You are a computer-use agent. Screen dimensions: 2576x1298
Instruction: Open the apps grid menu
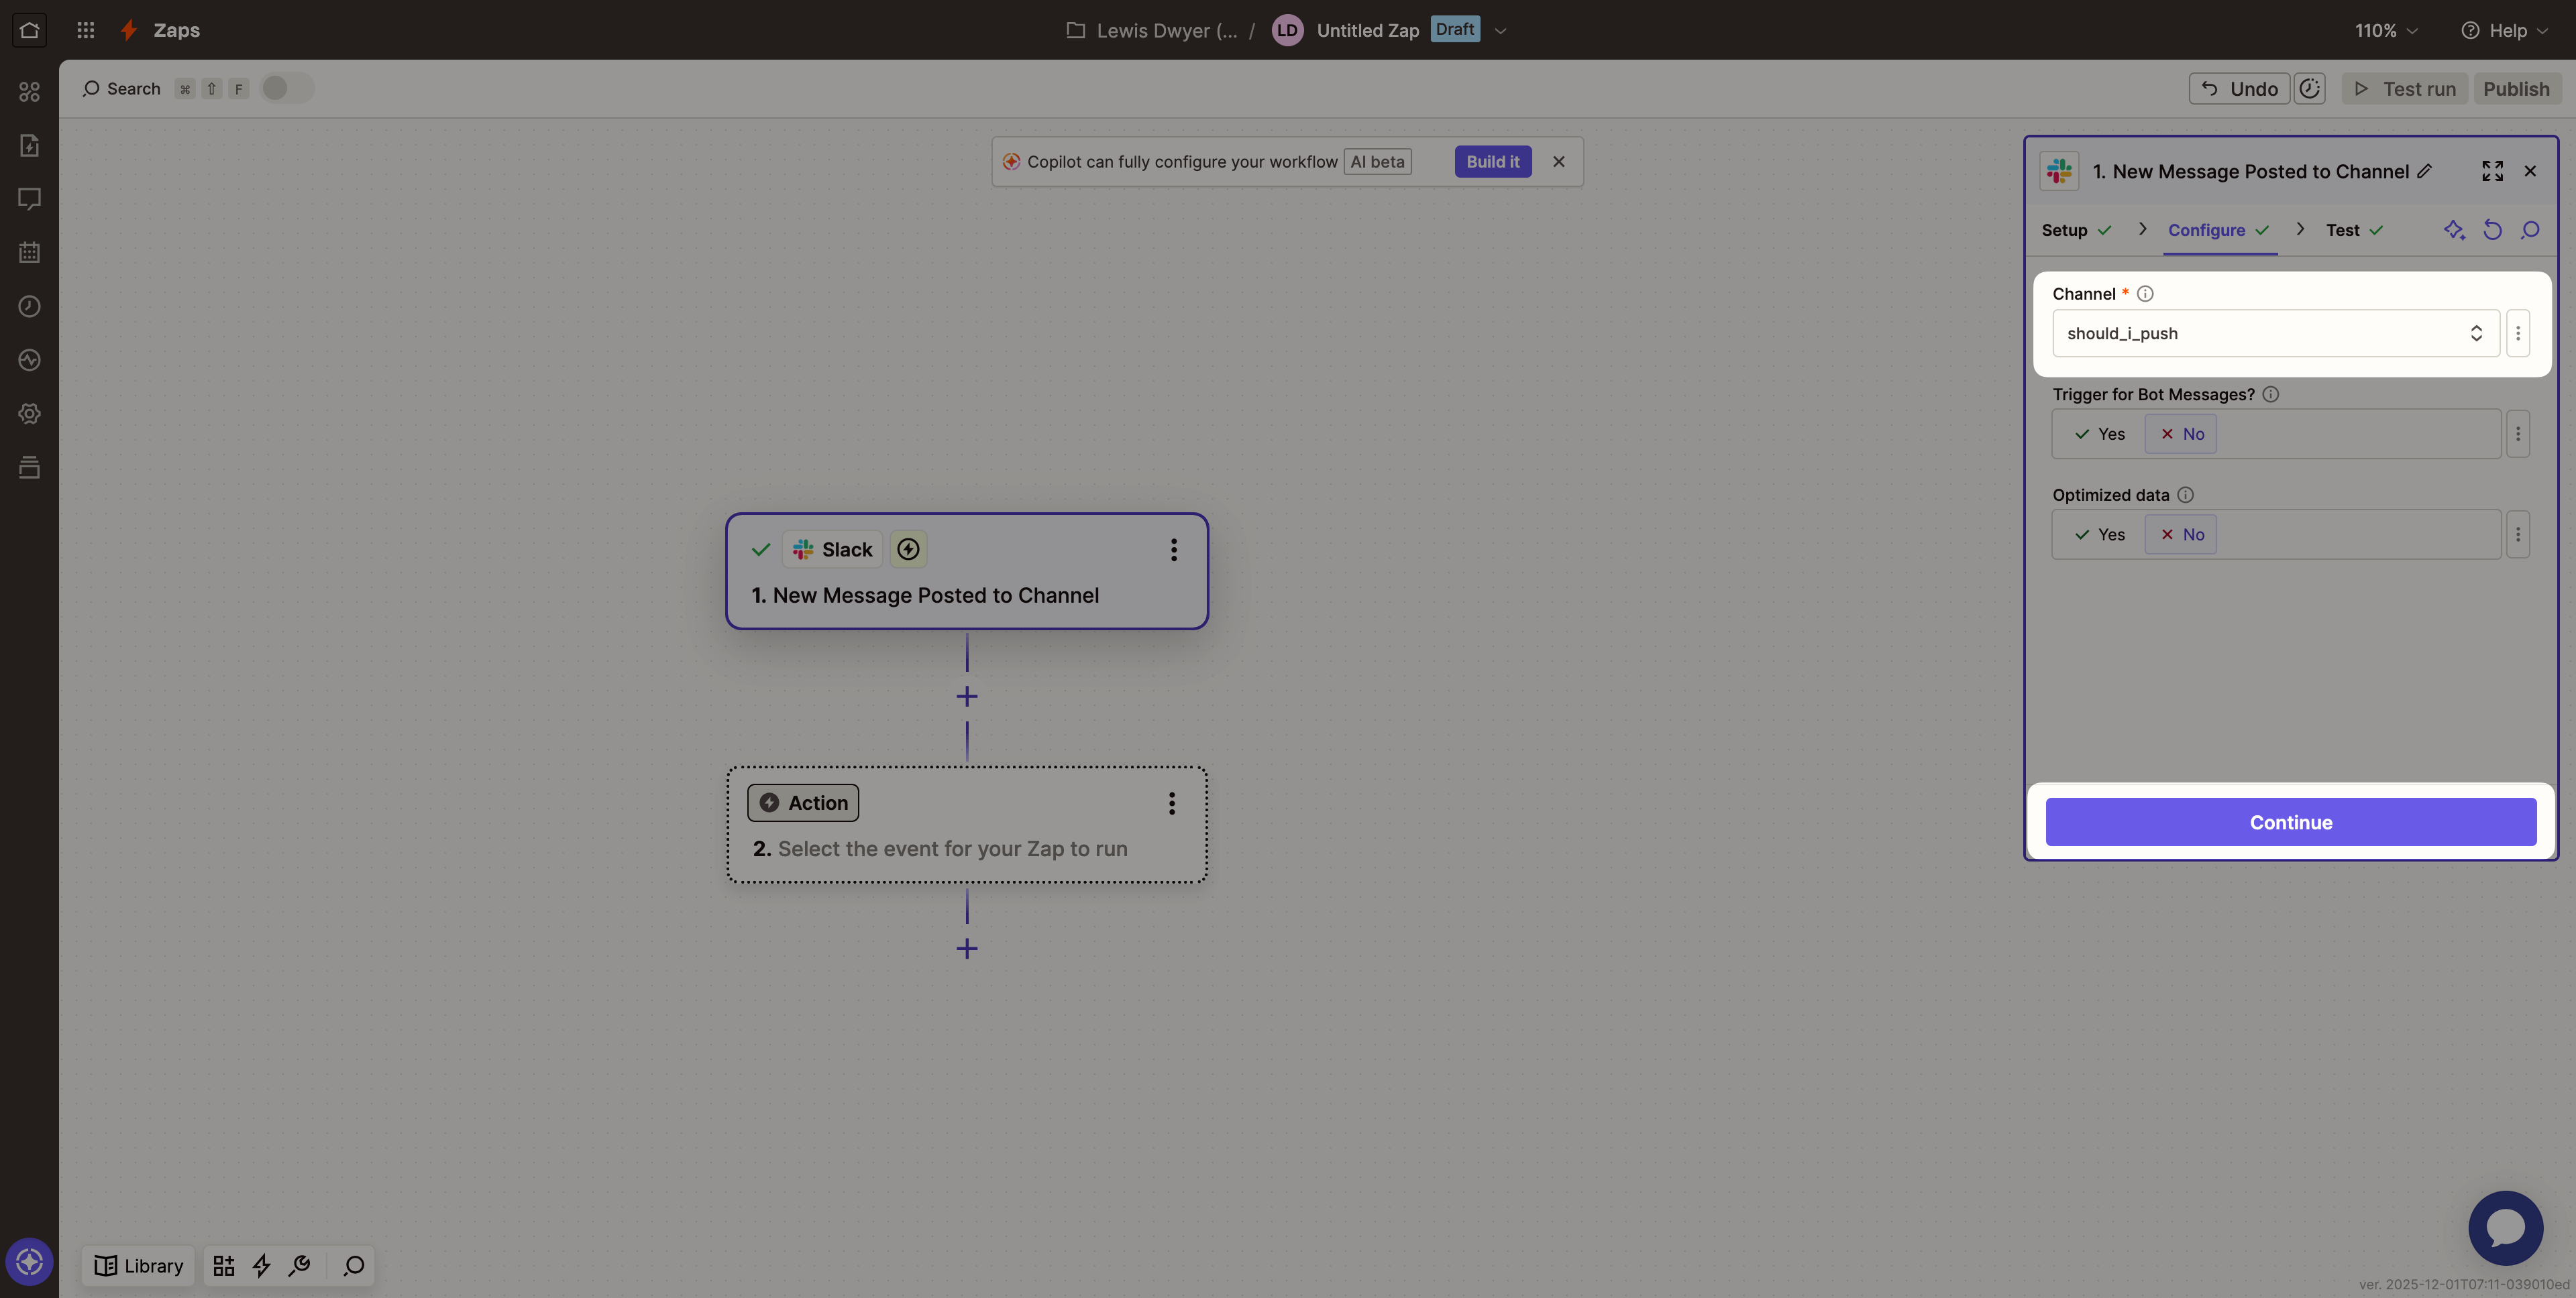86,30
